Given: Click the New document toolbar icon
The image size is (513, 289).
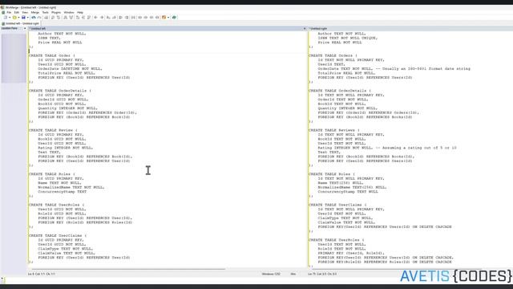Looking at the screenshot, I should 6,18.
